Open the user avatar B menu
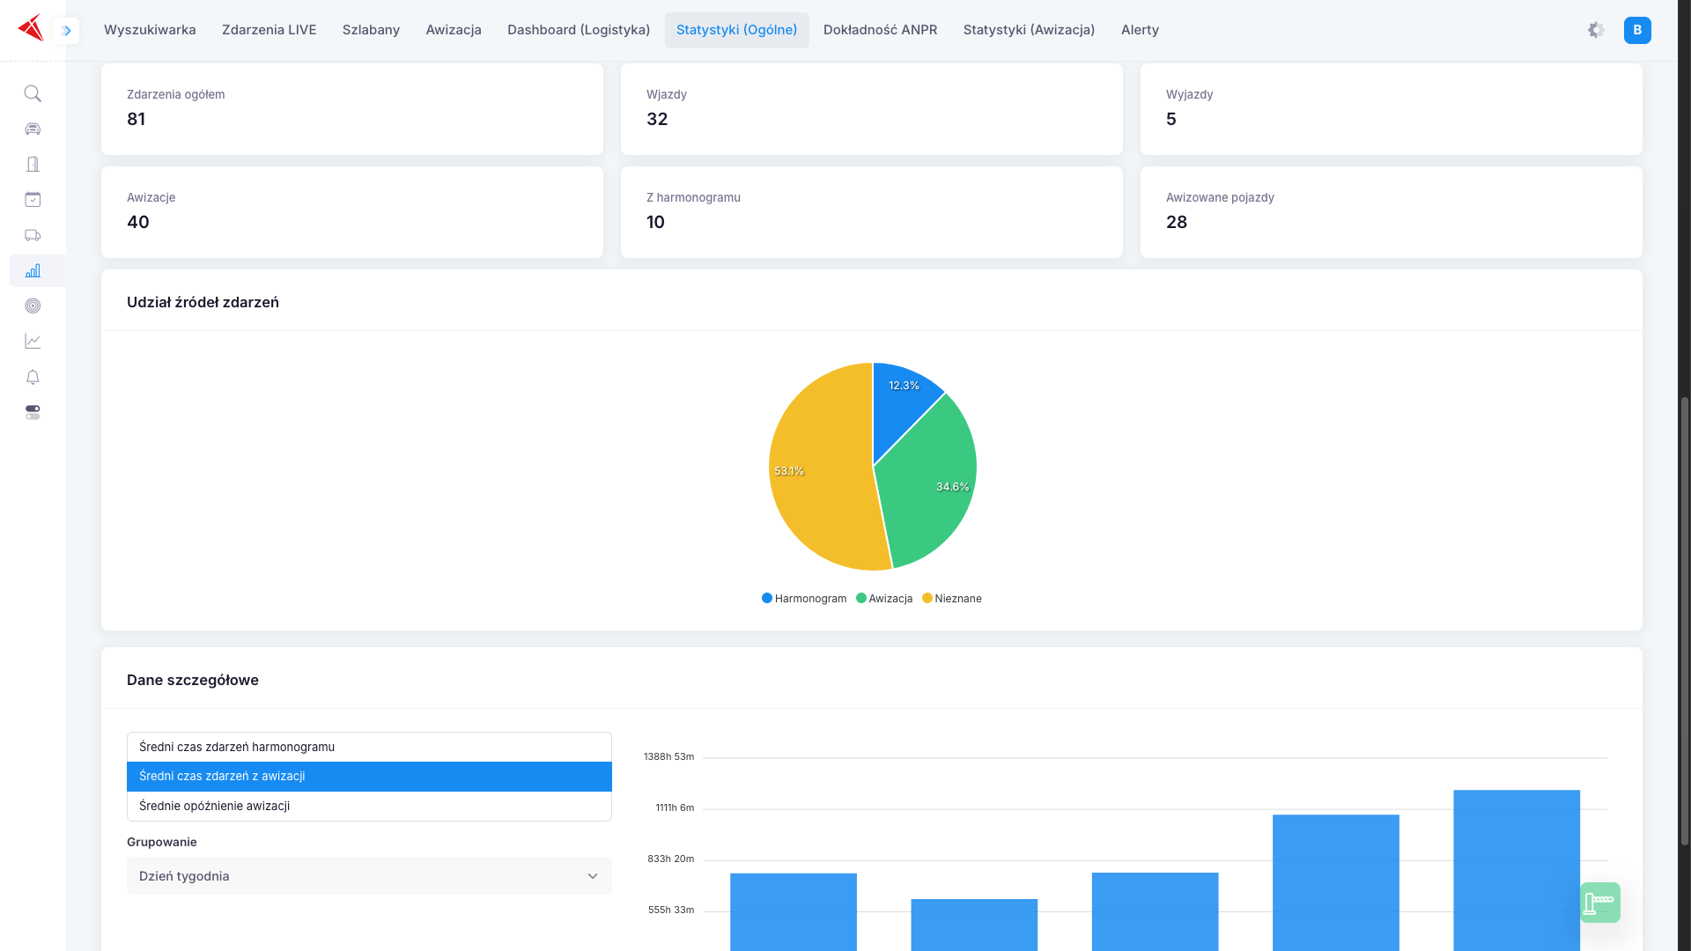 [1637, 30]
